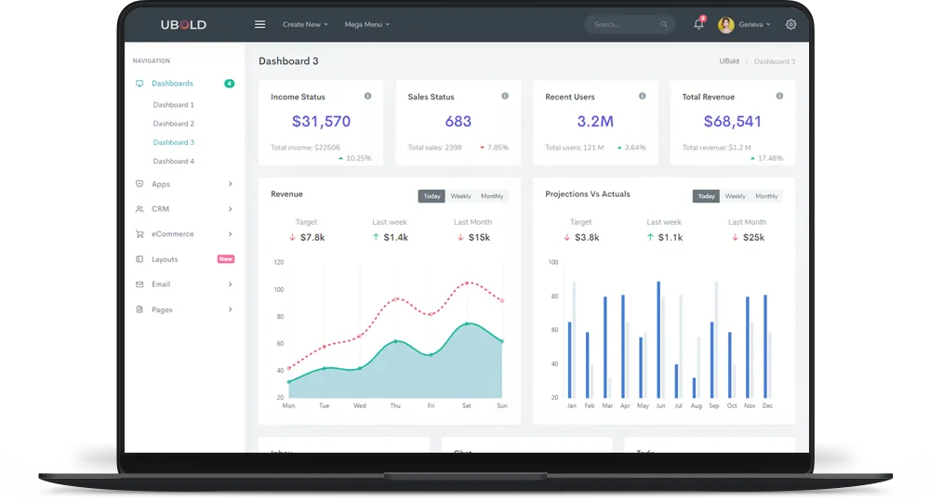Open Dashboard 4 in the sidebar

click(x=173, y=162)
